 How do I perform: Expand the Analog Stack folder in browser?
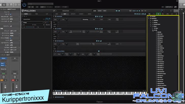151,24
